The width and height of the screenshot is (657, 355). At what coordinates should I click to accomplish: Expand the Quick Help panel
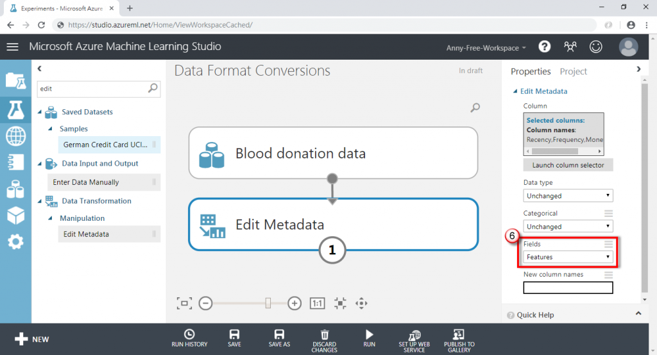tap(638, 313)
